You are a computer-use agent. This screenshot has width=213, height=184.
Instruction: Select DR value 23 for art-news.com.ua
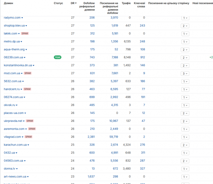tap(72, 177)
